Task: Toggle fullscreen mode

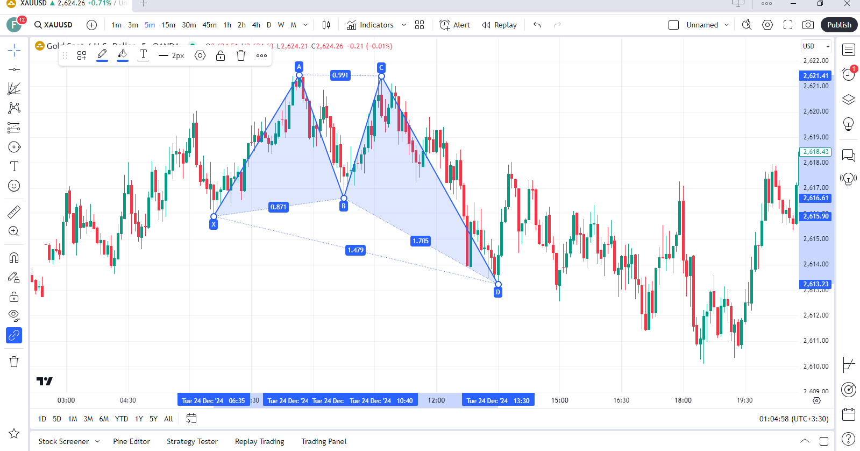Action: click(x=788, y=25)
